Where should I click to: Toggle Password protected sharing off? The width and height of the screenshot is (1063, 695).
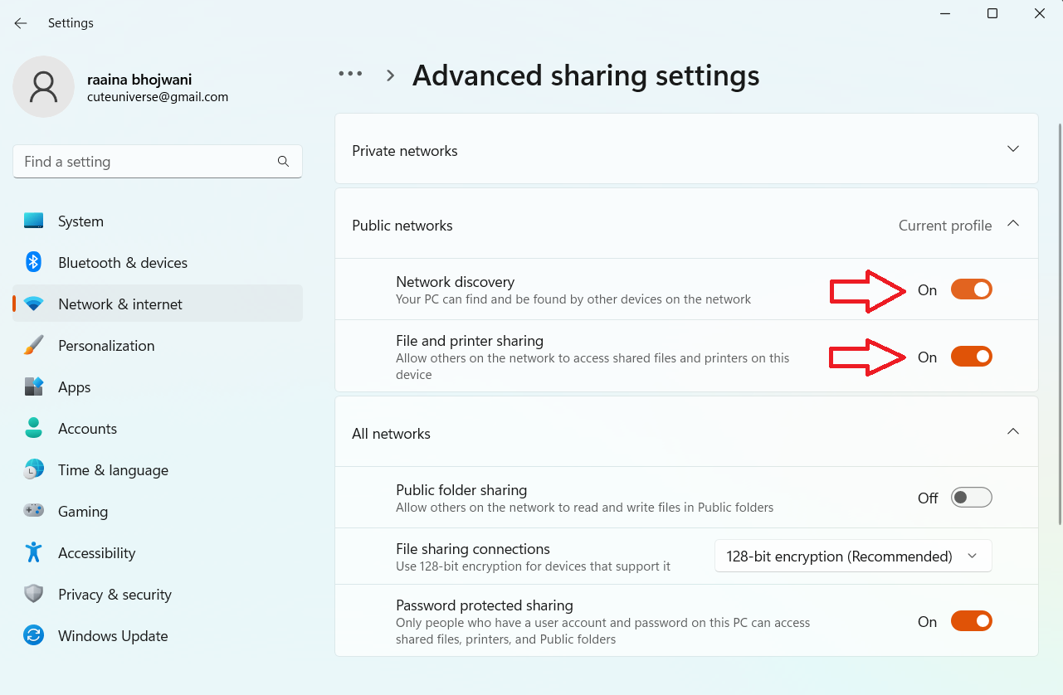tap(971, 621)
